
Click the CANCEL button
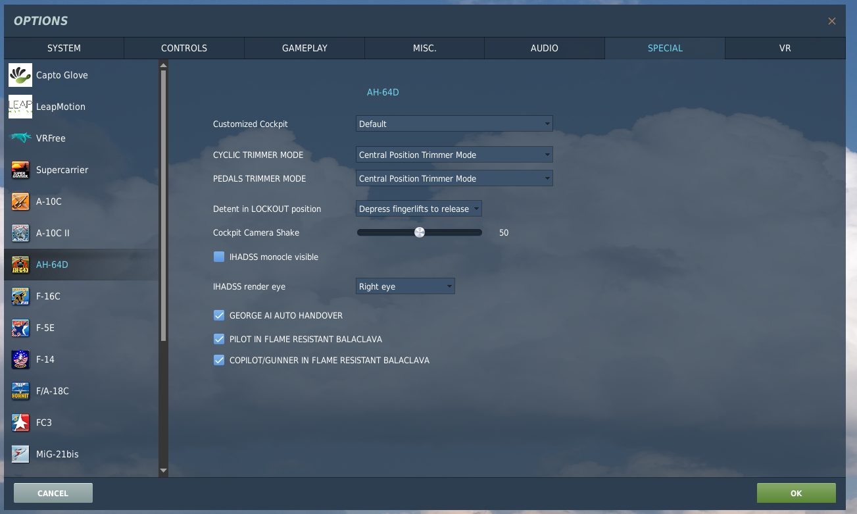point(53,493)
